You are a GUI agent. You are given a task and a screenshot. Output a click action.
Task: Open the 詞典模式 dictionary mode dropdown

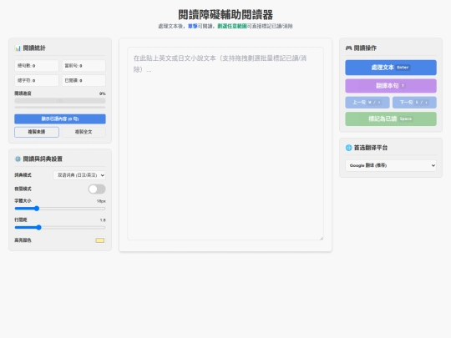point(79,175)
